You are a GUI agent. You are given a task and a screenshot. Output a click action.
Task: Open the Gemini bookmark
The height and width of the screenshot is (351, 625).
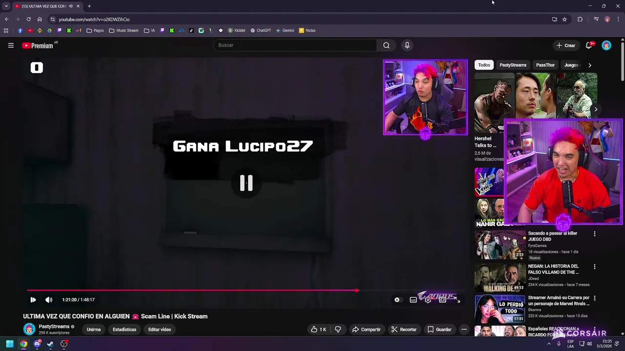[x=285, y=30]
